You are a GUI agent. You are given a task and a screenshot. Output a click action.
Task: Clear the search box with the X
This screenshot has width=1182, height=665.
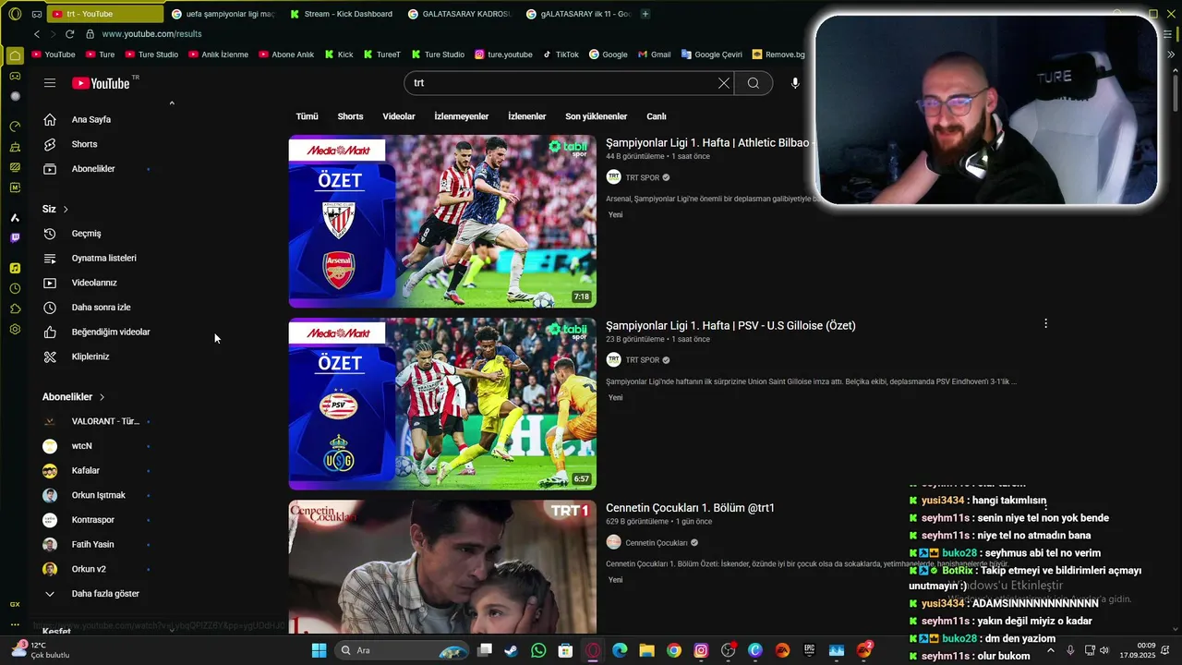(x=724, y=83)
